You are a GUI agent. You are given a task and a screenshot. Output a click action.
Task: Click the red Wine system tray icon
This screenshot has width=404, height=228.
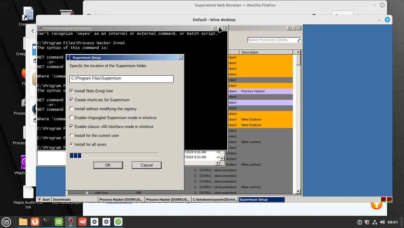pos(384,199)
